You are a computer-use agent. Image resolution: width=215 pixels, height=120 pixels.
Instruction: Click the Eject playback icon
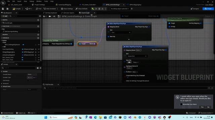click(x=102, y=9)
